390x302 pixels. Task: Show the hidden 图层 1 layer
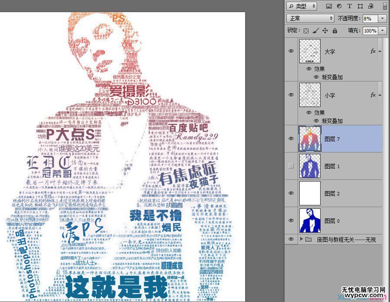(291, 166)
